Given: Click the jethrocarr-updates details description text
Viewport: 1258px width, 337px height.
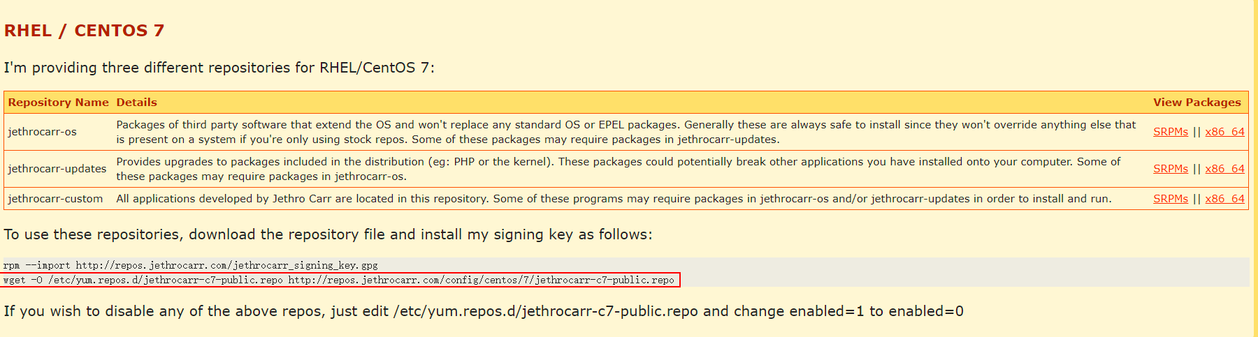Looking at the screenshot, I should coord(619,169).
